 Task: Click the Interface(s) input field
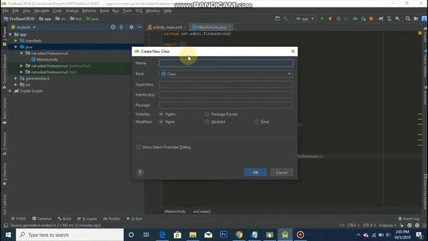point(226,95)
